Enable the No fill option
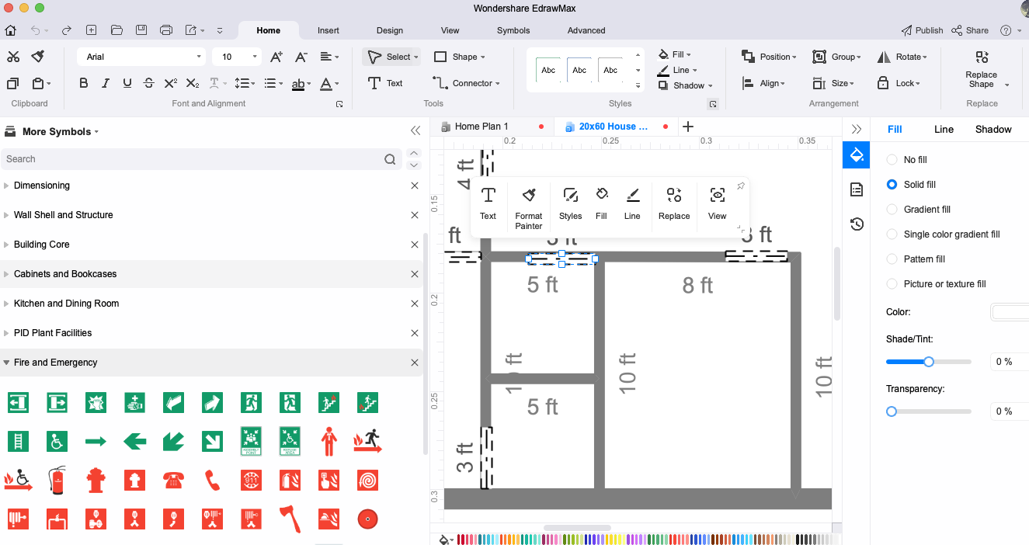 point(892,159)
